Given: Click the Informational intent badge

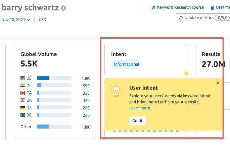Looking at the screenshot, I should [127, 64].
